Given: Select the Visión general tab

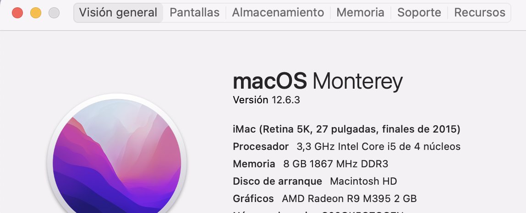Looking at the screenshot, I should 118,13.
